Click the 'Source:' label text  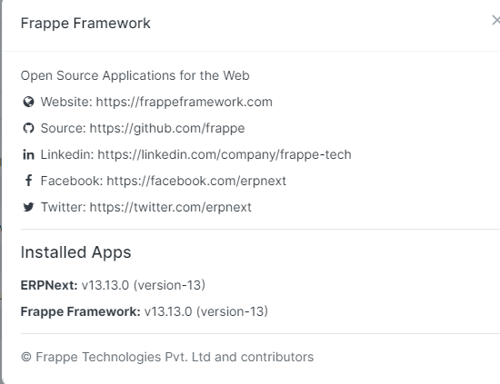tap(63, 128)
